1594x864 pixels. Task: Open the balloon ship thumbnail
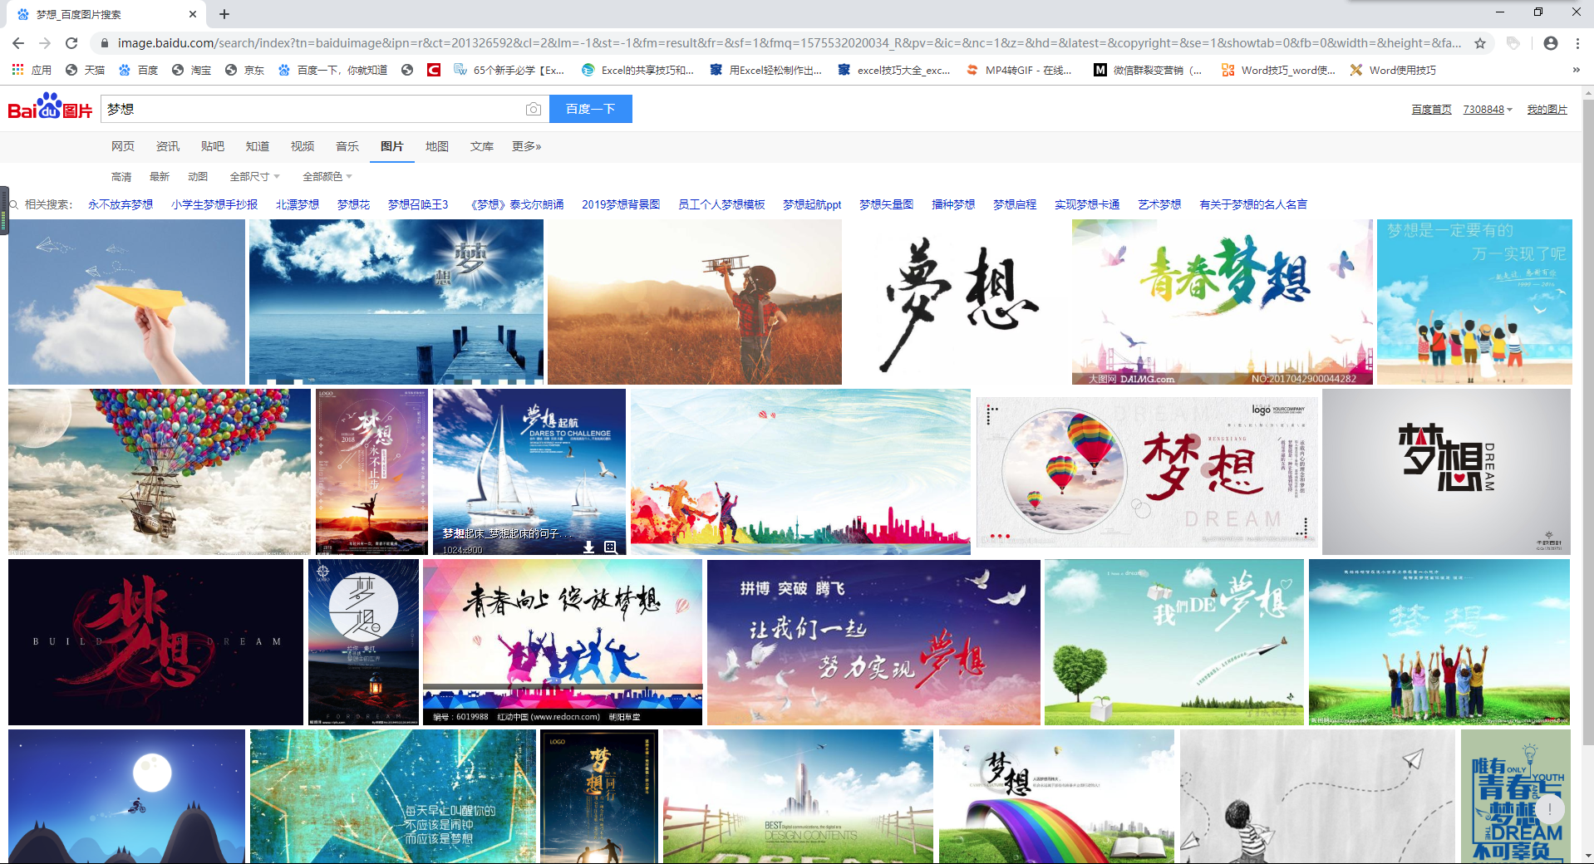(159, 472)
